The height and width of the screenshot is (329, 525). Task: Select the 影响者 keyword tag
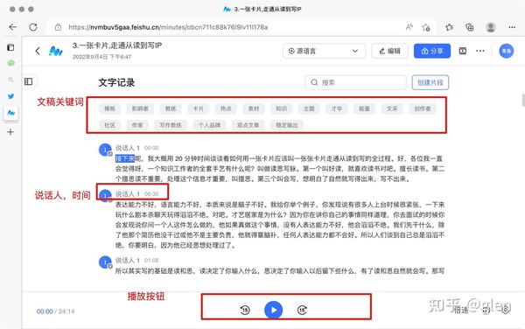pos(140,108)
